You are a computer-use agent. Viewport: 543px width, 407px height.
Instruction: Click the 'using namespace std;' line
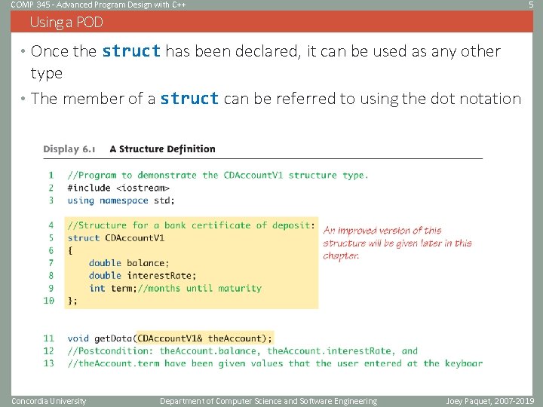click(121, 200)
